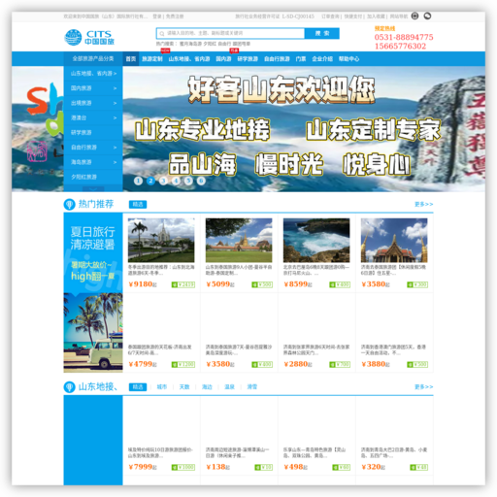This screenshot has width=497, height=497.
Task: Expand 出境旅游 sidebar category
Action: (x=93, y=103)
